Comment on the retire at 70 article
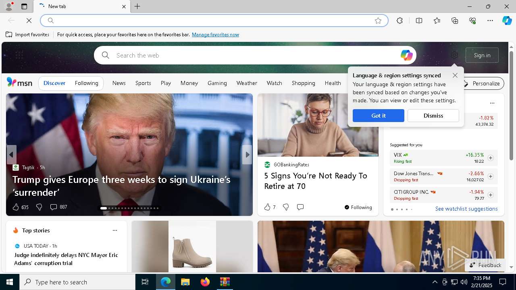 click(x=300, y=207)
